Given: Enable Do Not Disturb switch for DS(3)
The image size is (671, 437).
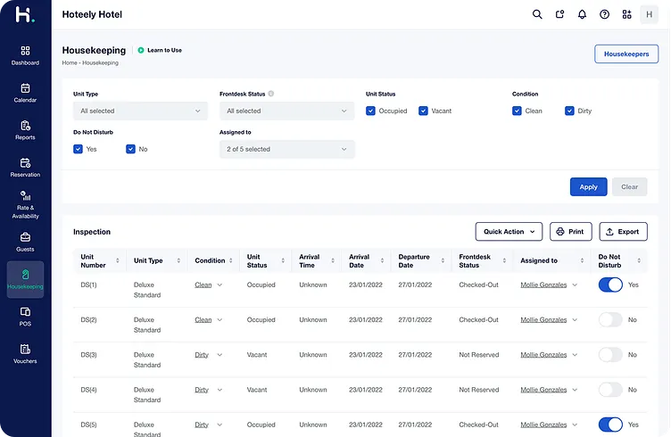Looking at the screenshot, I should pyautogui.click(x=610, y=355).
